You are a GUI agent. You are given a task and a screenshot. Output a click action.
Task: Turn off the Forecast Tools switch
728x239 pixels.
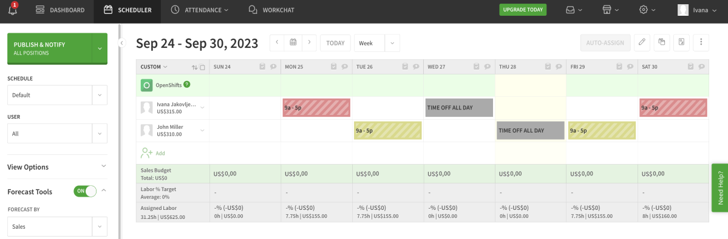tap(85, 191)
